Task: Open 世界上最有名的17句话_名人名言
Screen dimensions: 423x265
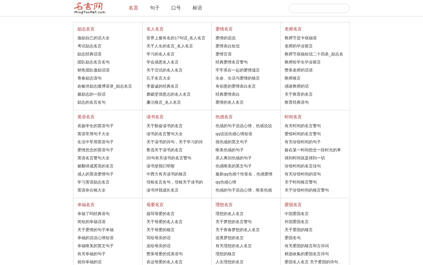Action: tap(176, 38)
